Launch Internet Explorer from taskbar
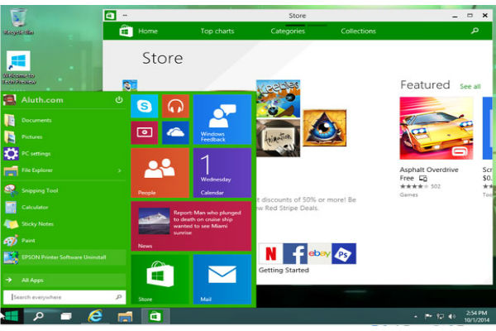The width and height of the screenshot is (496, 331). tap(95, 316)
